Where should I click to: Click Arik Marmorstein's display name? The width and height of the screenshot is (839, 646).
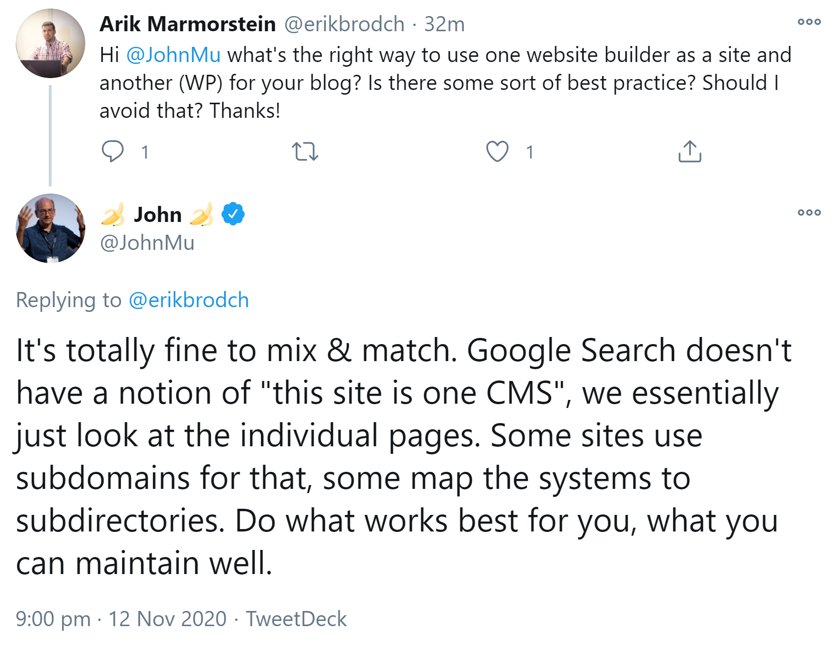(187, 24)
